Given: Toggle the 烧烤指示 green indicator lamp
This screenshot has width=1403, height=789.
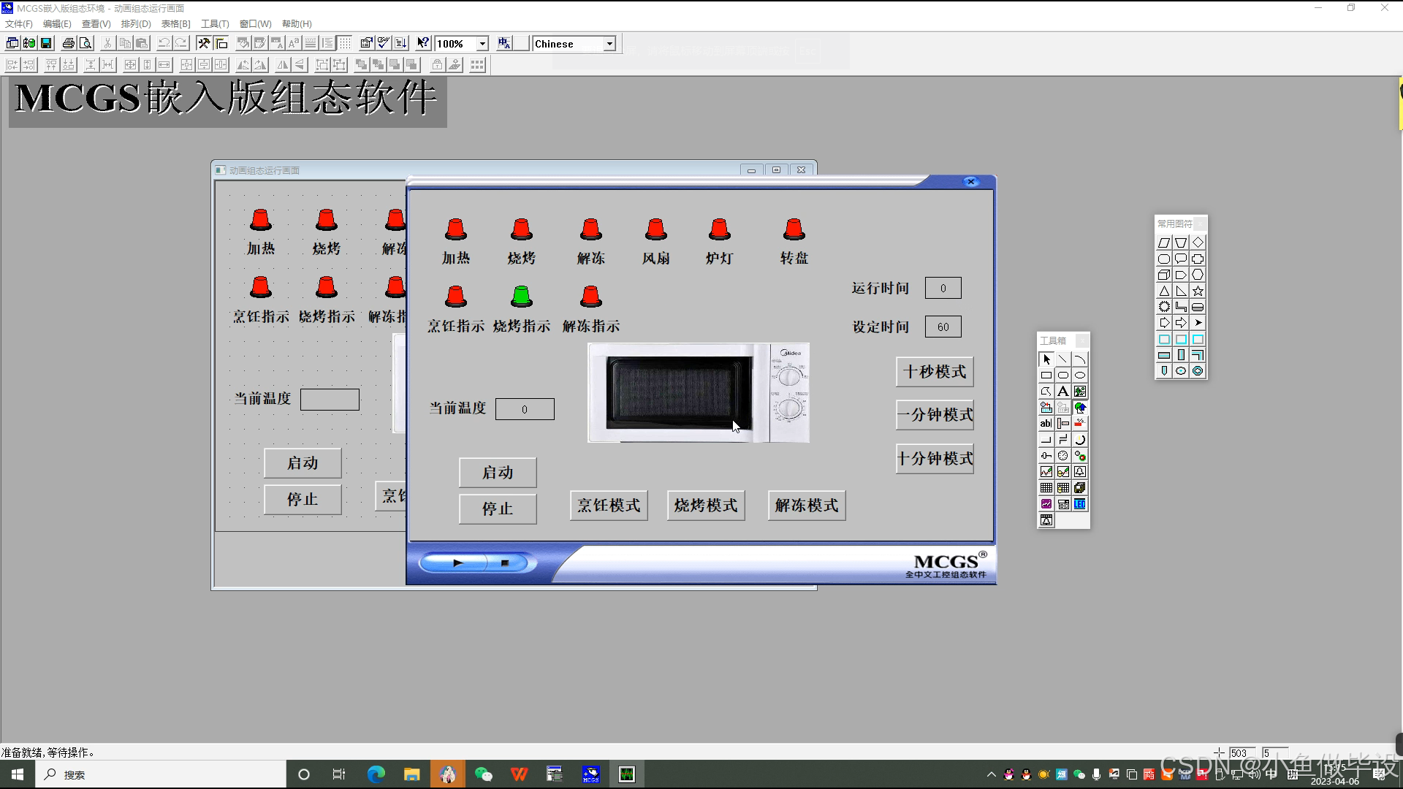Looking at the screenshot, I should [x=521, y=296].
